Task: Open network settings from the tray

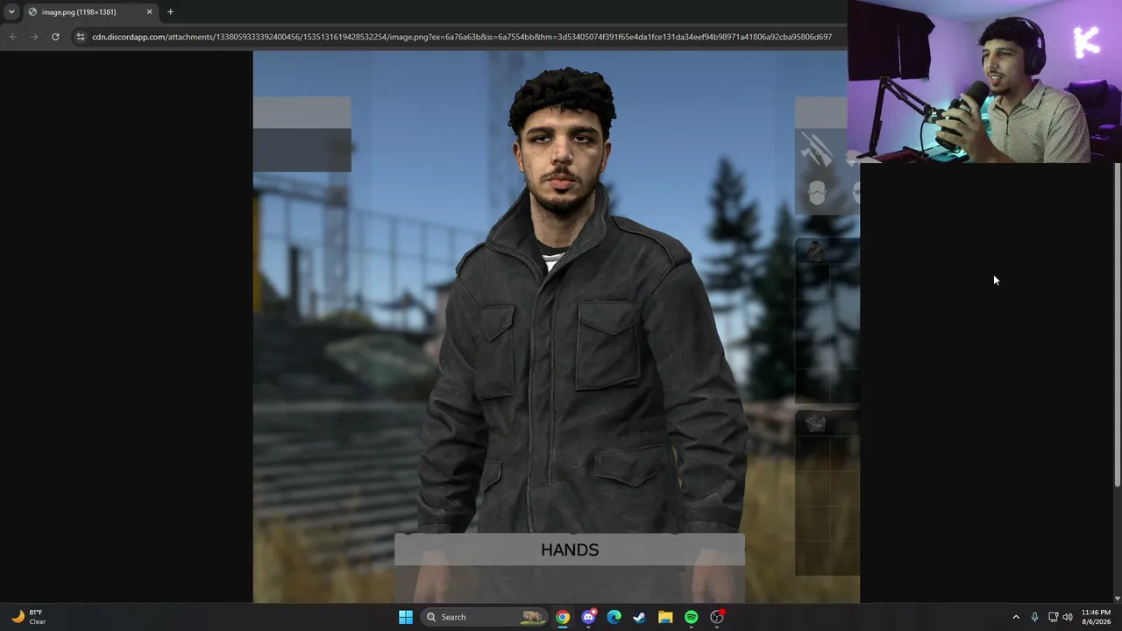Action: pyautogui.click(x=1053, y=617)
